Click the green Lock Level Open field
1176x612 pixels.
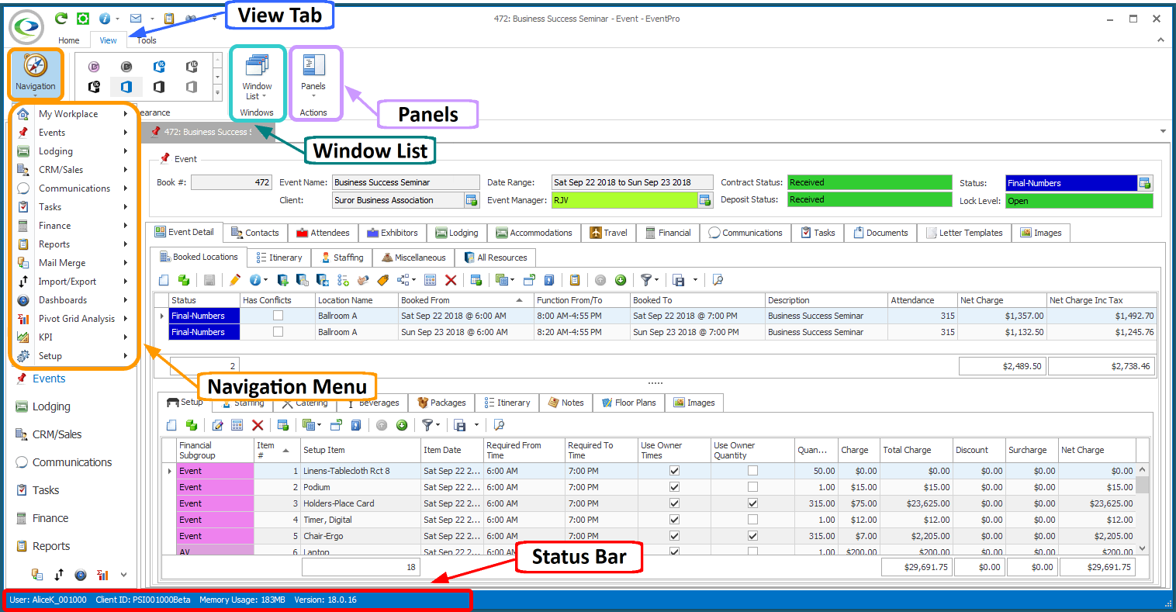coord(1079,201)
